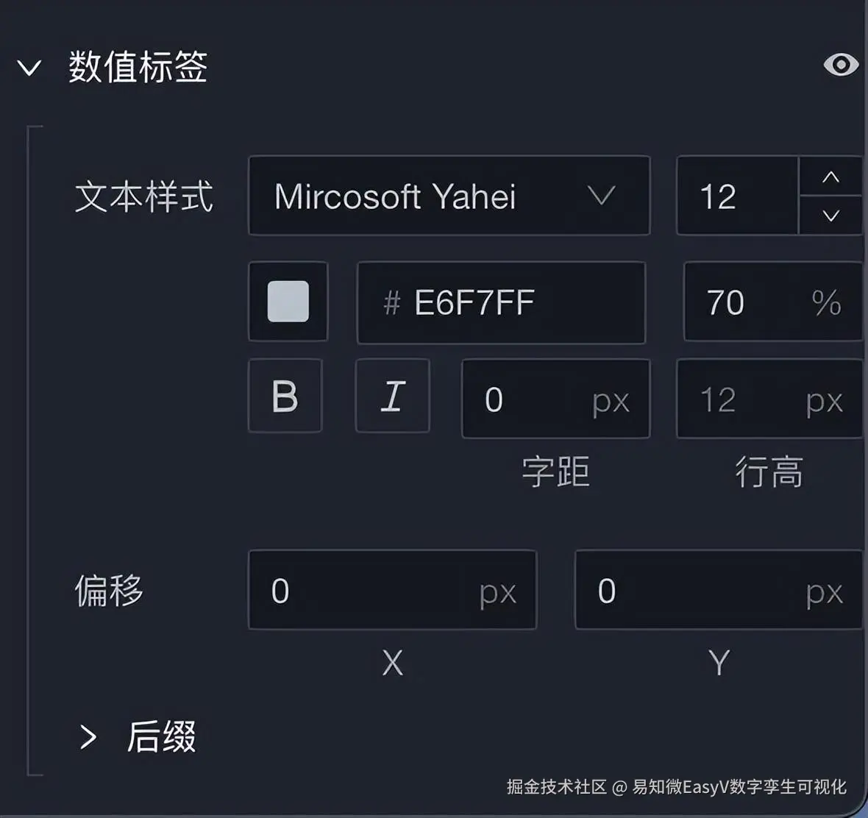Collapse the 数值标签 section
The height and width of the screenshot is (818, 868).
[29, 68]
